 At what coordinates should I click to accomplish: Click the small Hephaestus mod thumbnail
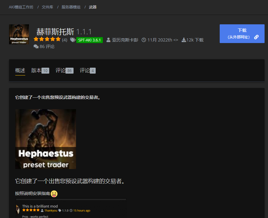point(19,34)
